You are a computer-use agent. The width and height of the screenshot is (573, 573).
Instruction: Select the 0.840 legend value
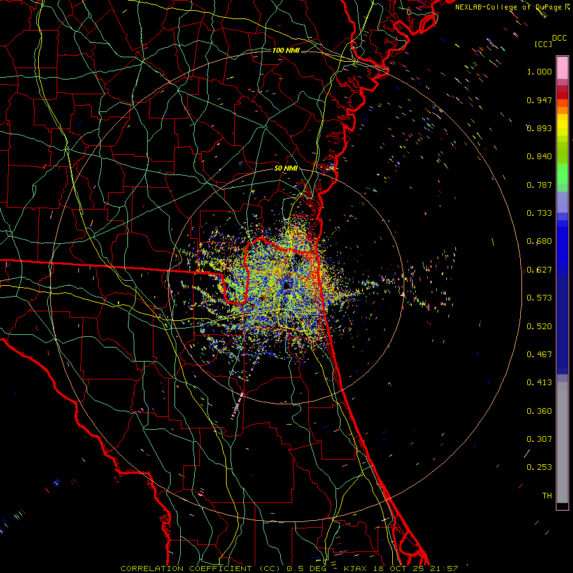[539, 157]
